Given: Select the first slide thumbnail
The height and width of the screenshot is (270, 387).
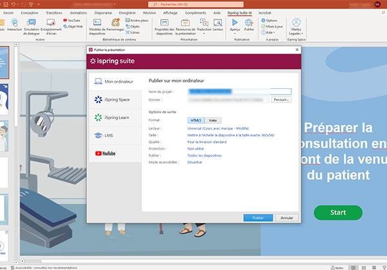Looking at the screenshot, I should [x=5, y=63].
